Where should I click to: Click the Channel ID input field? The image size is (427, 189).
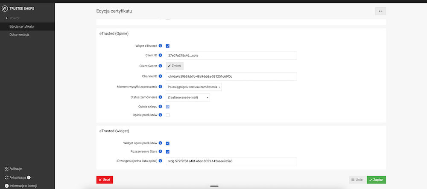coord(231,76)
